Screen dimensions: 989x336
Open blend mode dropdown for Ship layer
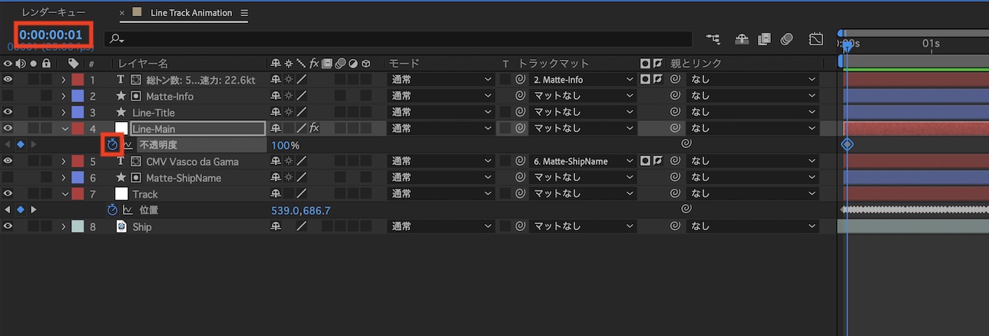click(x=441, y=227)
